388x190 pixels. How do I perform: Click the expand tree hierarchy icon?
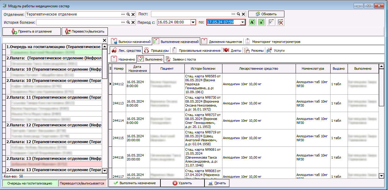tap(271, 22)
